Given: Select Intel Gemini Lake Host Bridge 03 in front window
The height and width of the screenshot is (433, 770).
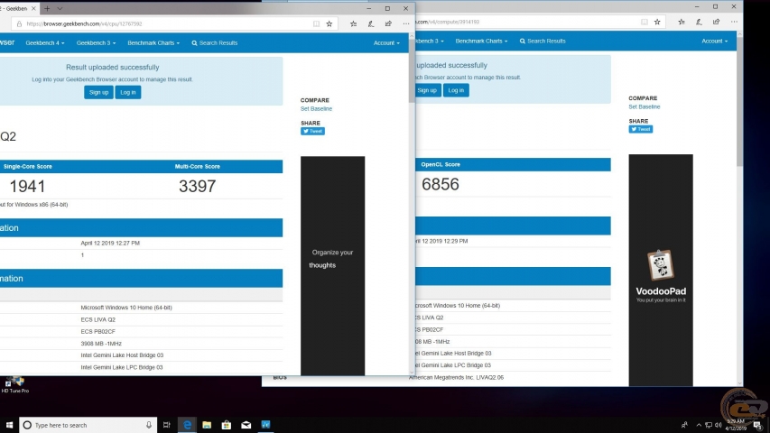Looking at the screenshot, I should (122, 355).
